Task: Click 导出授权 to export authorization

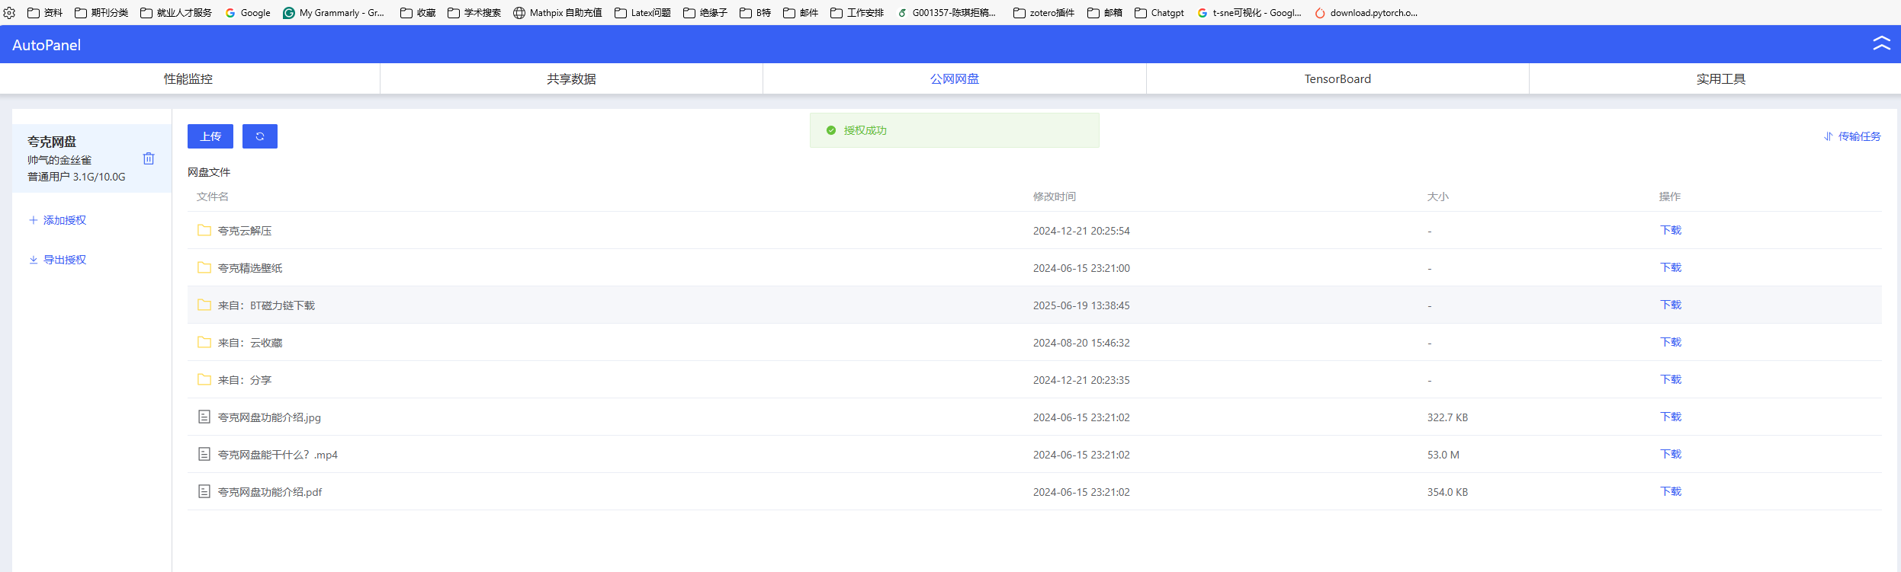Action: pos(57,260)
